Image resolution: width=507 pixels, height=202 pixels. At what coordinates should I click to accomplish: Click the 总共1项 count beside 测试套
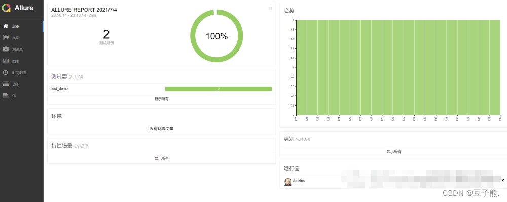(x=76, y=77)
